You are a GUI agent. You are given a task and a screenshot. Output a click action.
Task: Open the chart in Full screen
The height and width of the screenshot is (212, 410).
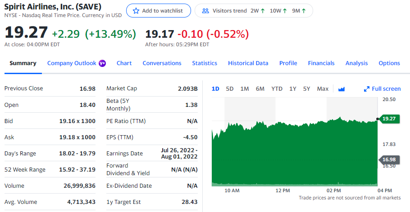click(x=382, y=89)
